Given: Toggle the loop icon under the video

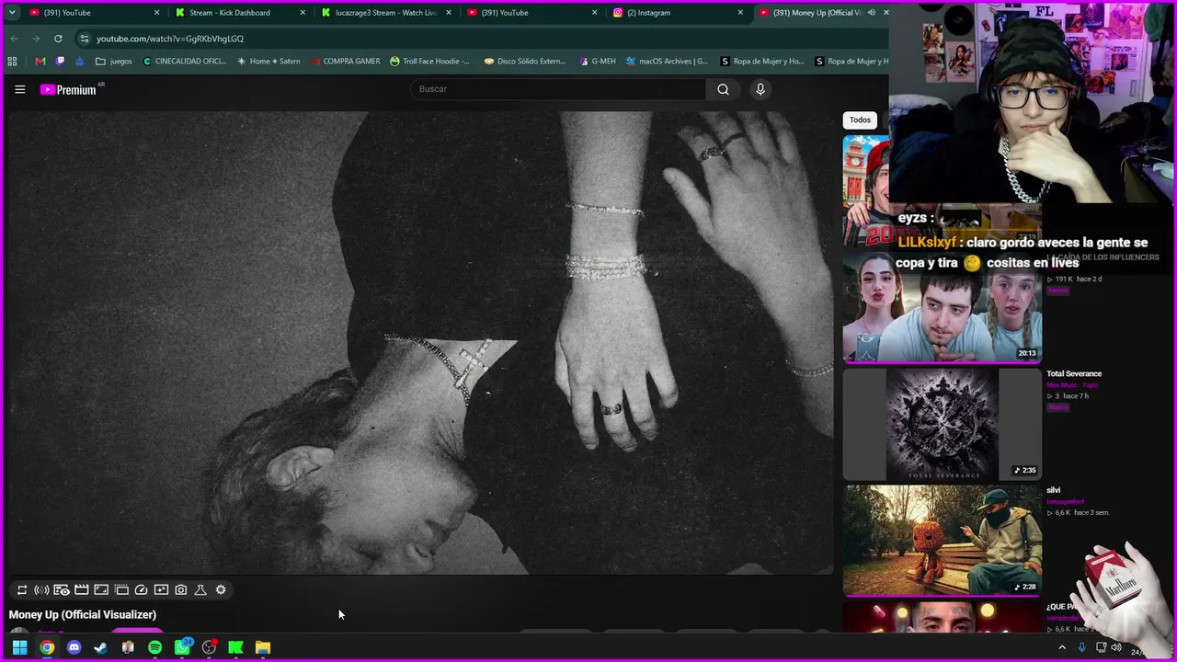Looking at the screenshot, I should (22, 589).
